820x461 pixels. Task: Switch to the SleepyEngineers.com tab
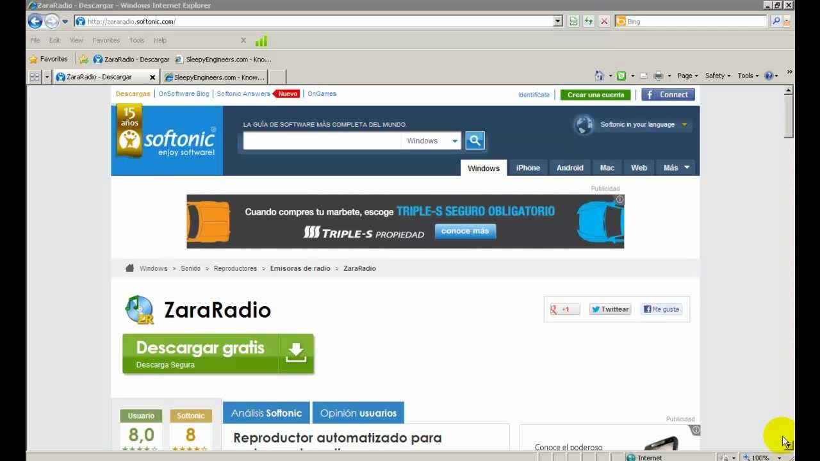pyautogui.click(x=215, y=77)
